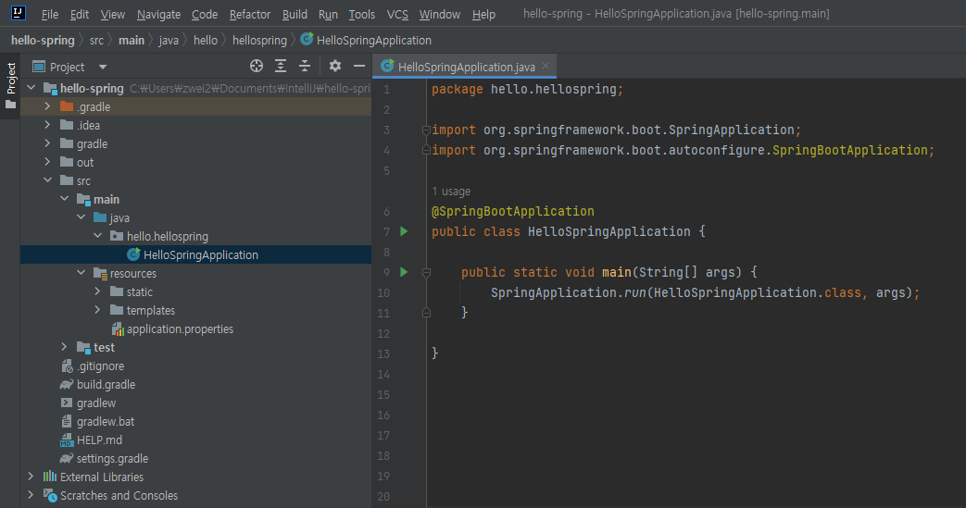This screenshot has width=966, height=508.
Task: Select opened file locate target icon
Action: [x=257, y=66]
